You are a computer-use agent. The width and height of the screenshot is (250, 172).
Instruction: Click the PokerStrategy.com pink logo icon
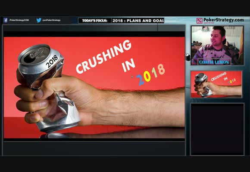click(x=199, y=21)
